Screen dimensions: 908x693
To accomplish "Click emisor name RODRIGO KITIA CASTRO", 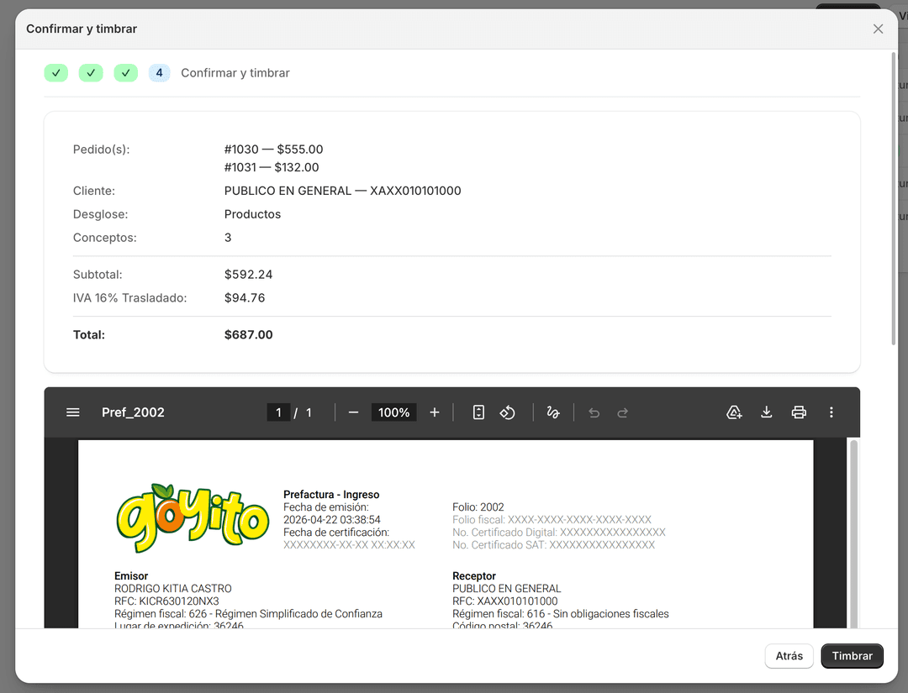I will pos(172,589).
